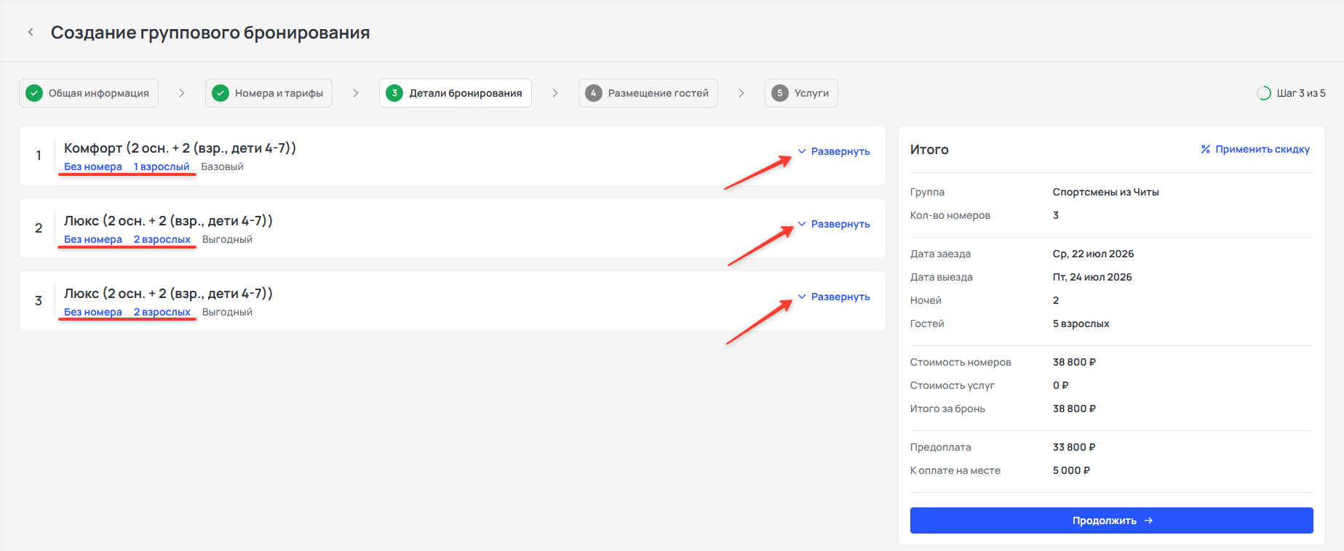Click the step 3 number circle
1344x551 pixels.
[x=394, y=93]
